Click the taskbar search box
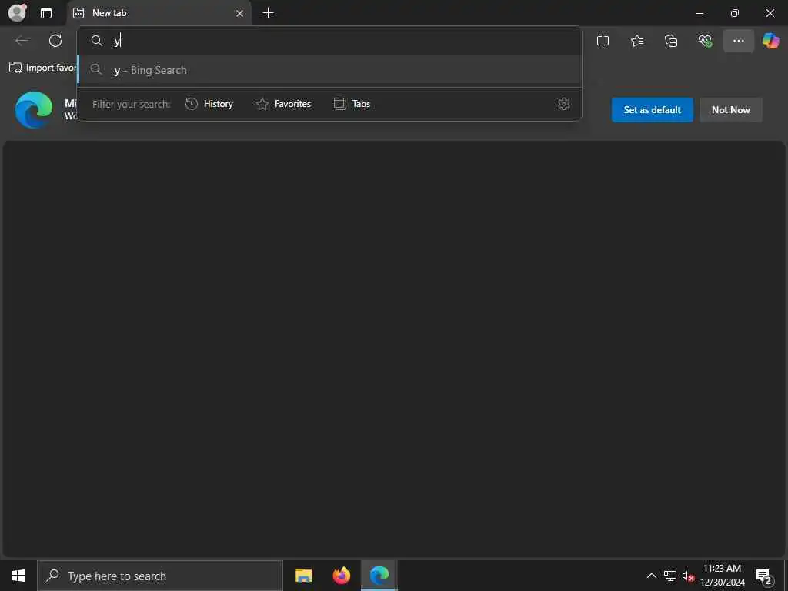The height and width of the screenshot is (591, 788). [160, 576]
